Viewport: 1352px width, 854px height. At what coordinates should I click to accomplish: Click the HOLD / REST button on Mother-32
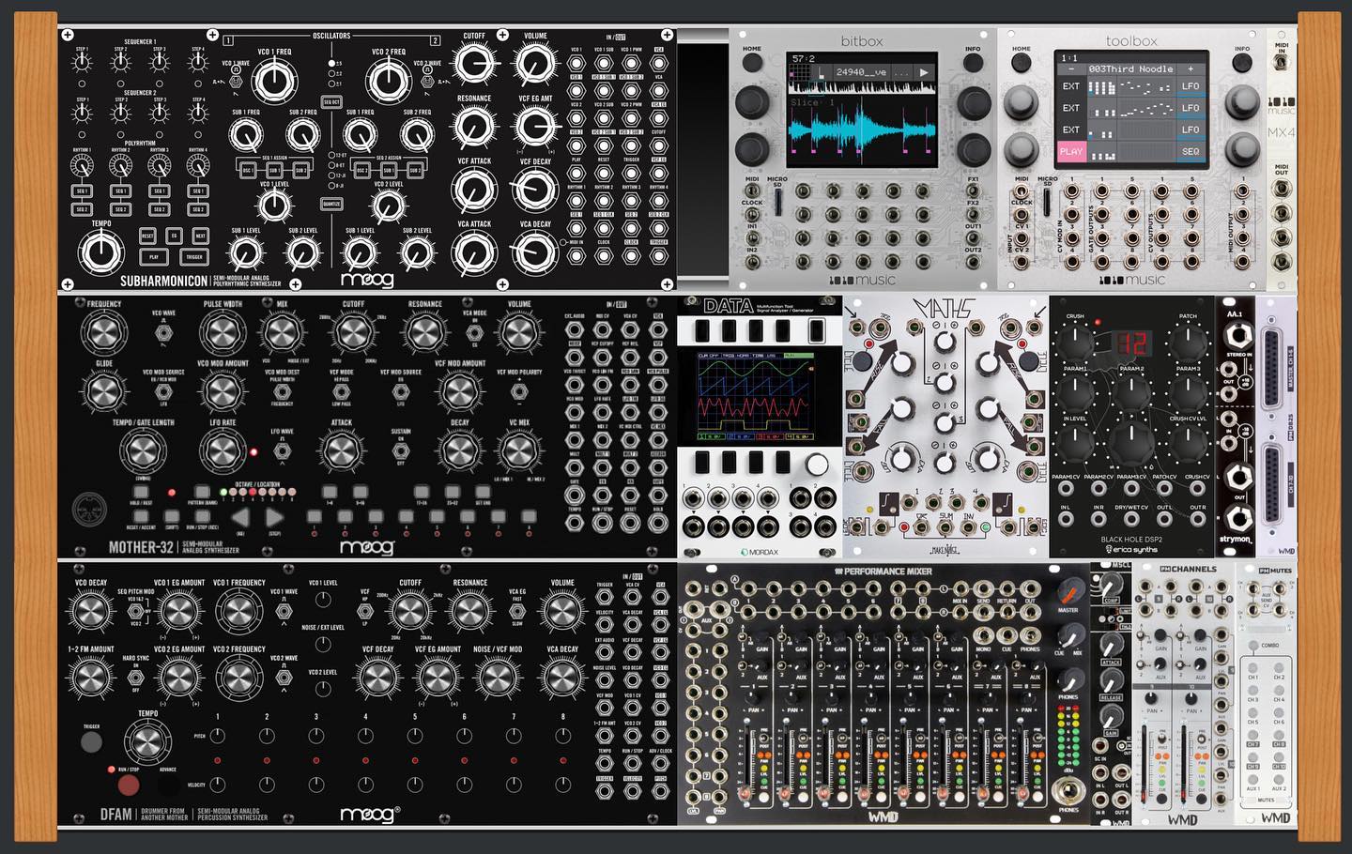[142, 491]
